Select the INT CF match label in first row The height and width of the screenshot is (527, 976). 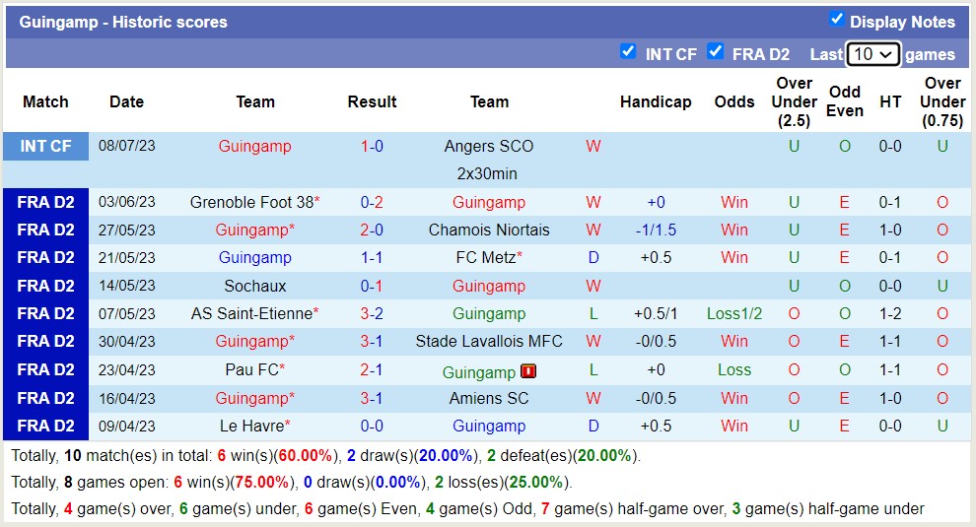pos(45,146)
